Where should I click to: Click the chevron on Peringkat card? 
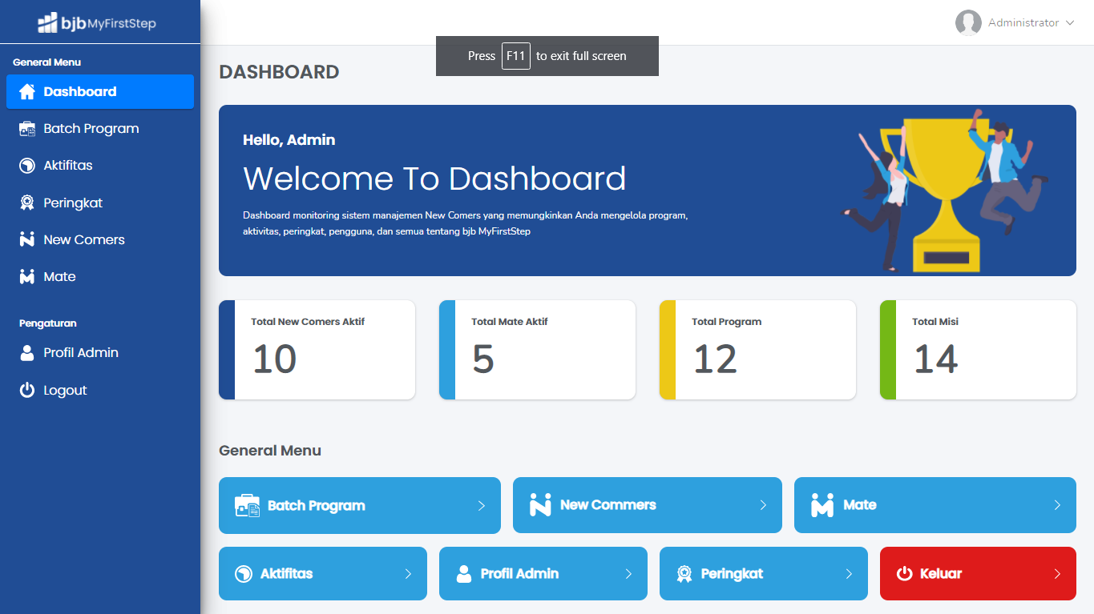(x=849, y=574)
